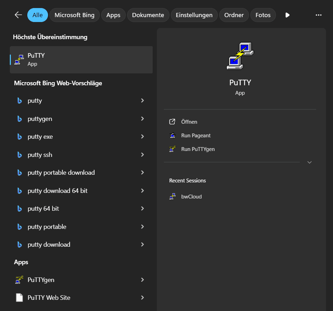Click 'Microsoft Bing Web-Vorschläge' heading

click(58, 83)
